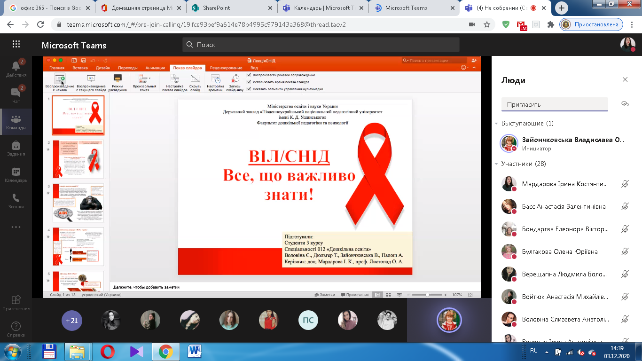Open Календарь in the Teams sidebar
The width and height of the screenshot is (642, 361).
click(16, 174)
